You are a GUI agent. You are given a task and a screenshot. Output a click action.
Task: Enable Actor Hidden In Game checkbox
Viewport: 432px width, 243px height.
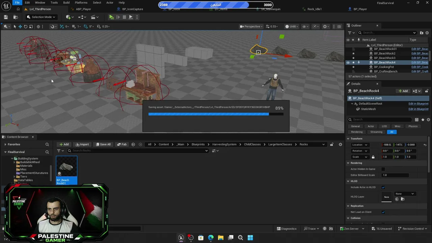[383, 169]
